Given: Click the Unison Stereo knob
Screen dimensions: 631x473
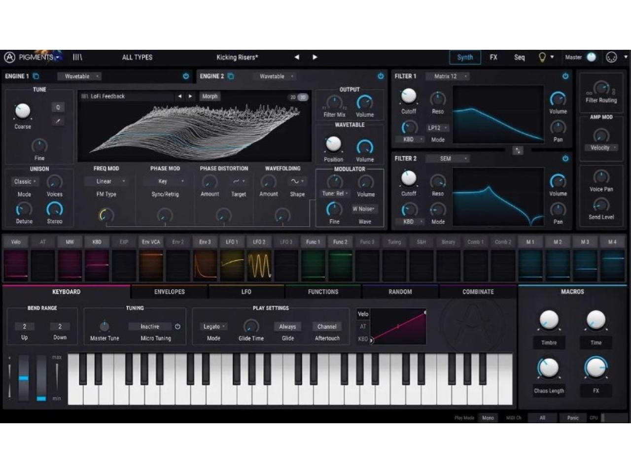Looking at the screenshot, I should [55, 209].
